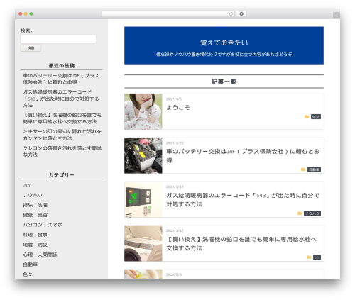The image size is (355, 300).
Task: Click the 検索 submit button
Action: (31, 48)
